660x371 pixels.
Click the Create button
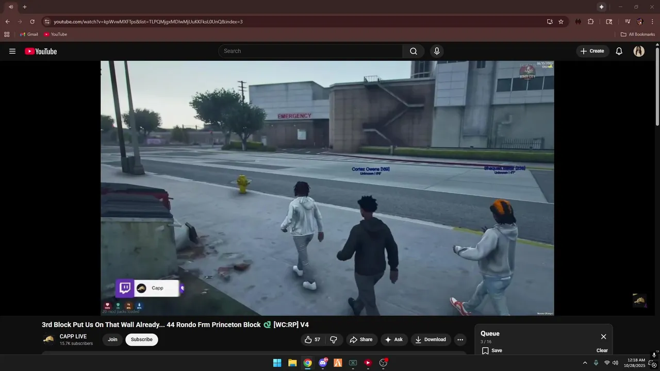pos(592,51)
